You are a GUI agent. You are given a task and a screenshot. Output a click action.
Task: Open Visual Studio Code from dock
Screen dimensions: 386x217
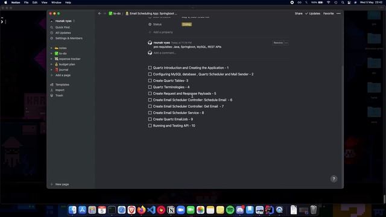(x=151, y=210)
